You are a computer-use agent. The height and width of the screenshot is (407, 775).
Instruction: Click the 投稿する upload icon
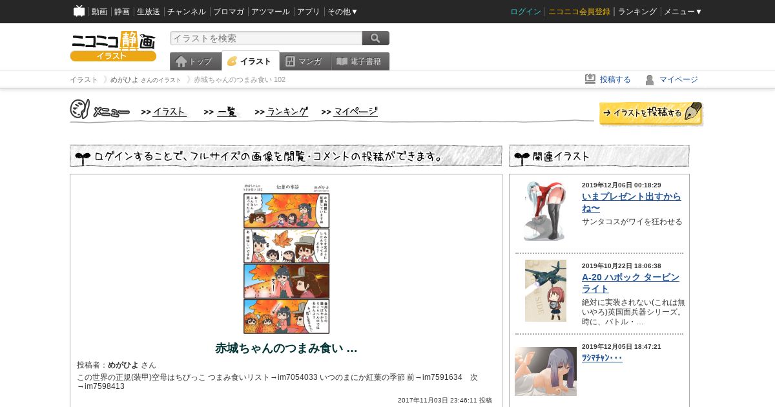click(590, 79)
